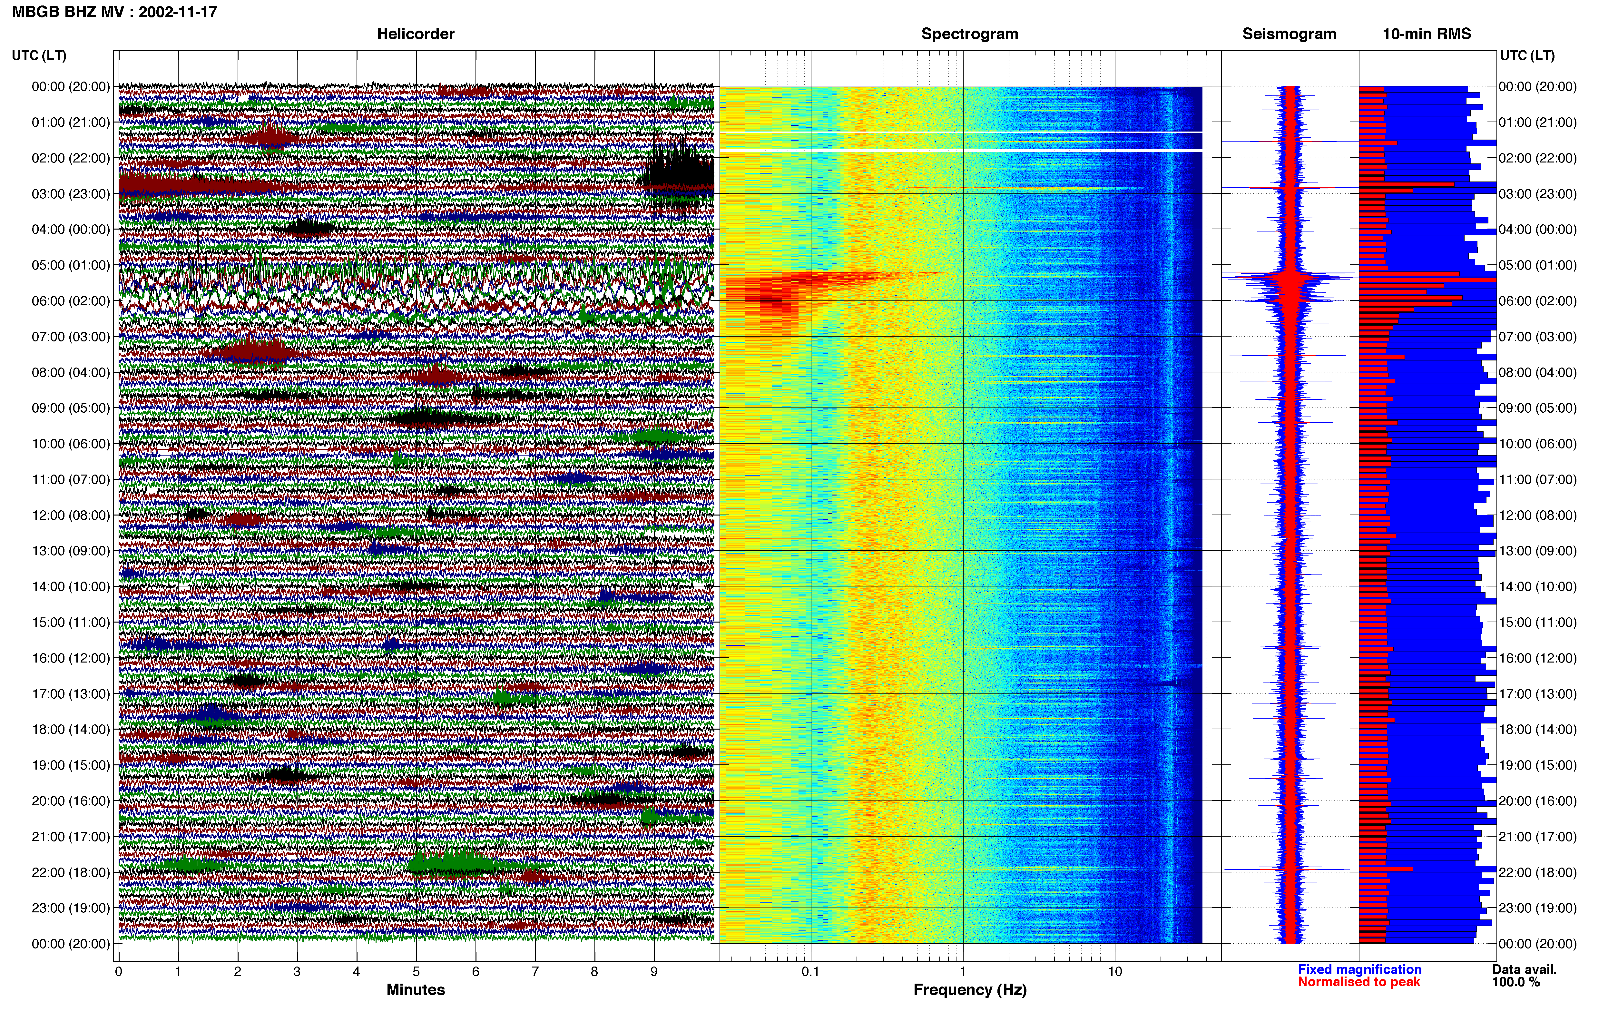Click the '5' minutes tick label
Viewport: 1618px width, 1012px height.
(x=416, y=971)
